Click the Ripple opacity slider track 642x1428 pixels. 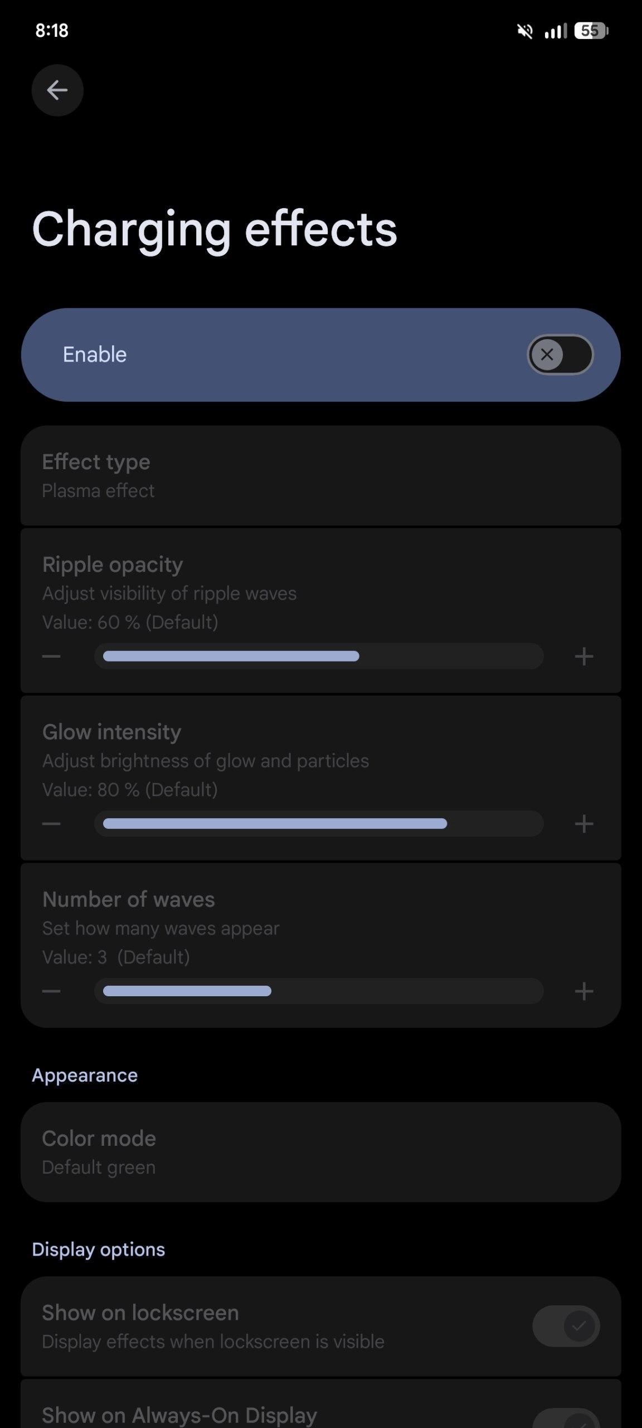click(x=319, y=657)
